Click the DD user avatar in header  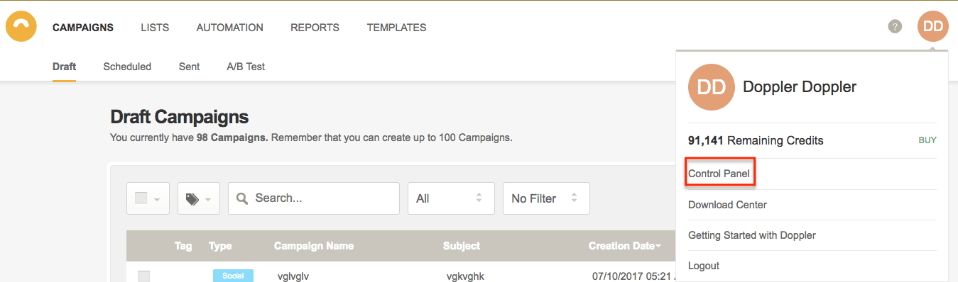(x=932, y=26)
